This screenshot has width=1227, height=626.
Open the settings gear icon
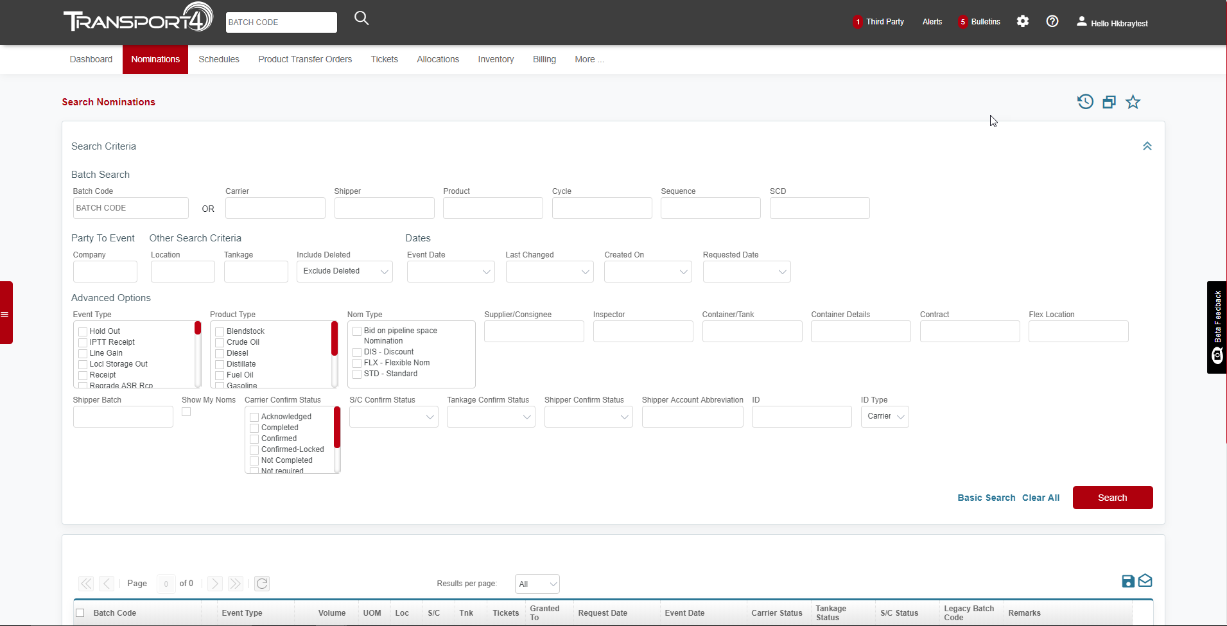coord(1022,21)
